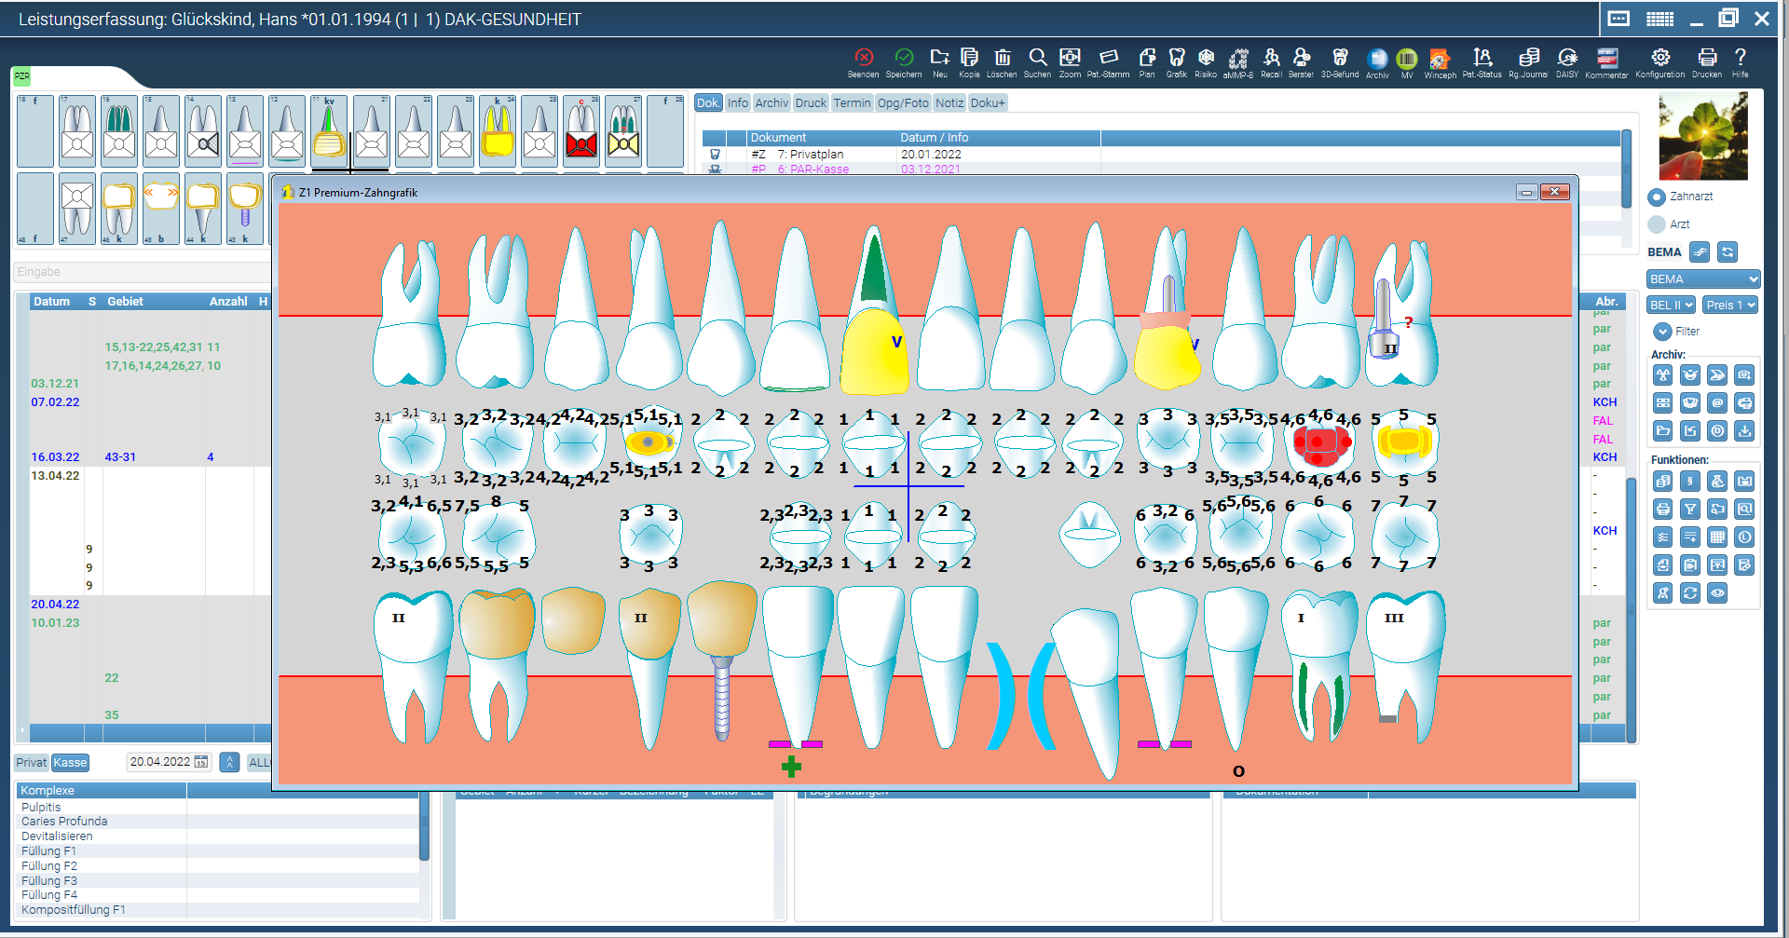Switch to the Archiv tab

pos(772,103)
